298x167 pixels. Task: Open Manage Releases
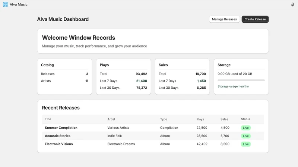[224, 19]
